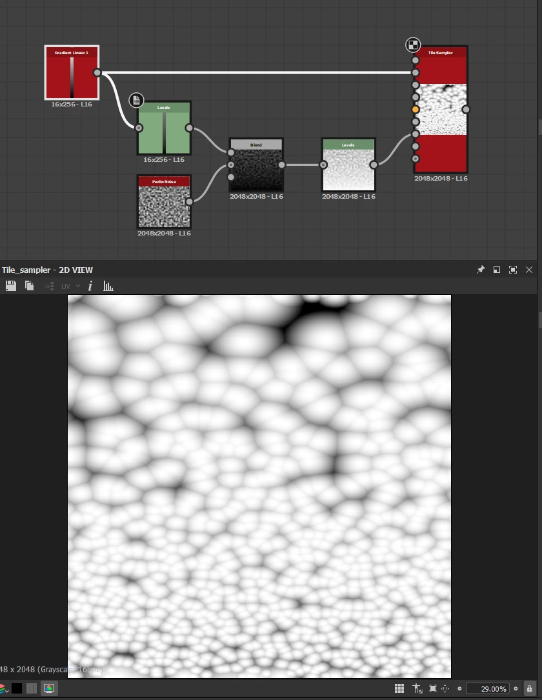Select the wire from Gradient Linear to Tile Sampler
Image resolution: width=542 pixels, height=700 pixels.
click(256, 72)
